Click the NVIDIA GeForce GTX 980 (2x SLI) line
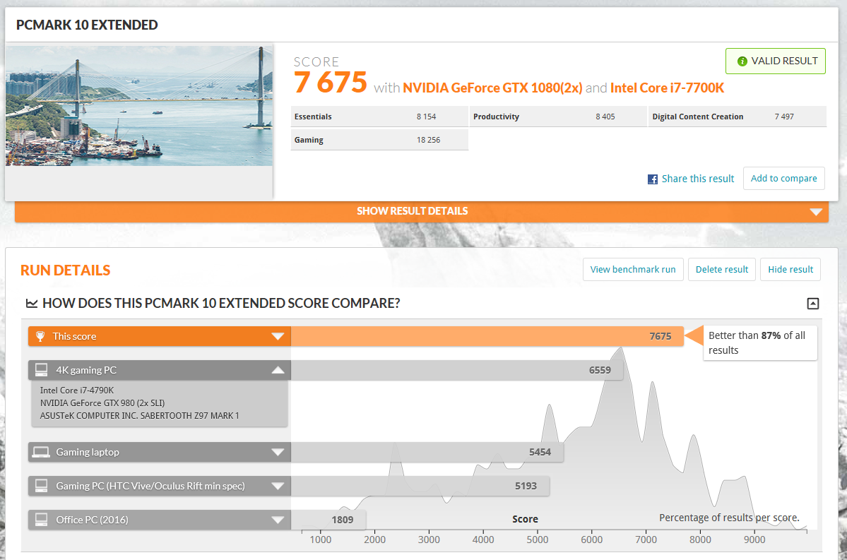 coord(102,403)
